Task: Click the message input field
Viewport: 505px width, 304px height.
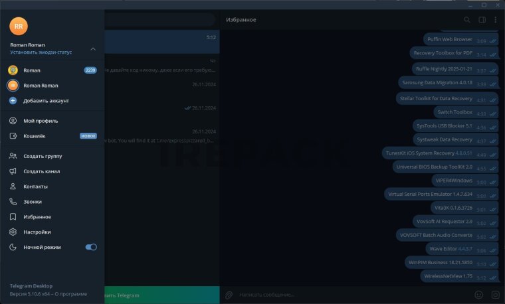Action: [346, 294]
